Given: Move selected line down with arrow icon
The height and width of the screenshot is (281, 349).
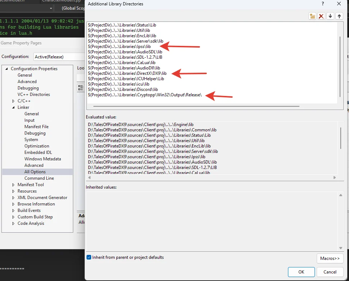Looking at the screenshot, I should (x=330, y=16).
